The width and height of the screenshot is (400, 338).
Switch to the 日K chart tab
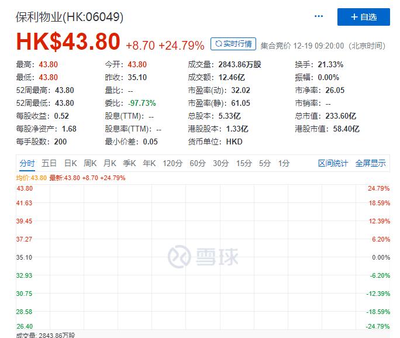coord(70,163)
